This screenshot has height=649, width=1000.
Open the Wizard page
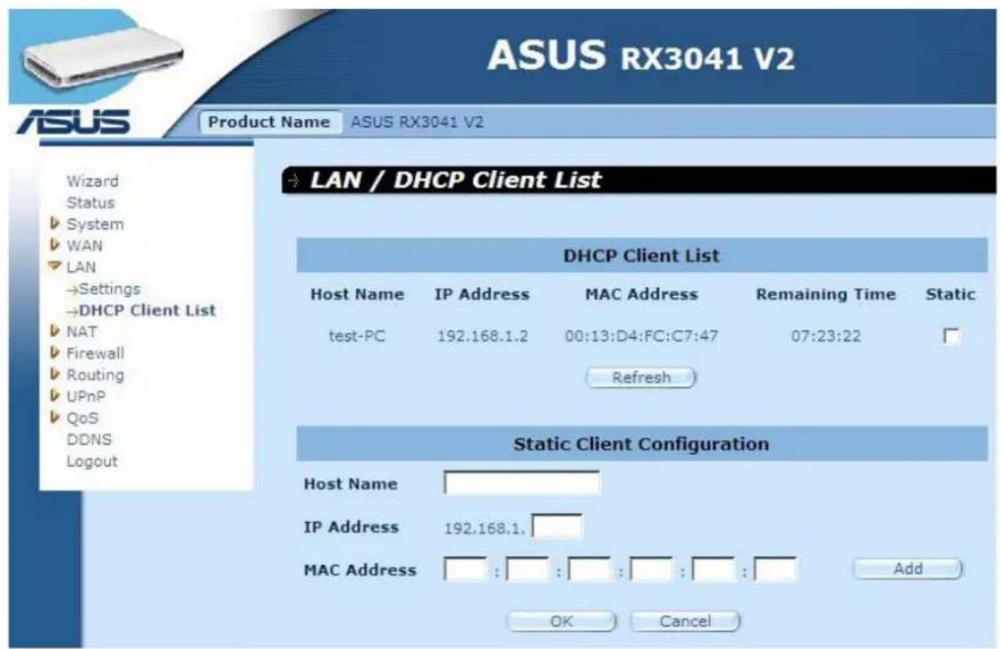pyautogui.click(x=92, y=181)
